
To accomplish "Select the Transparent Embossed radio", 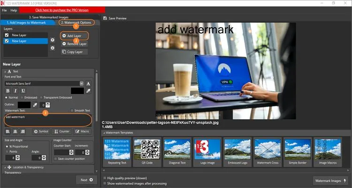I will pyautogui.click(x=41, y=98).
